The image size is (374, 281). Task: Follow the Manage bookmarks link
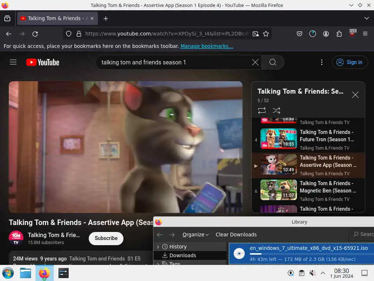click(207, 46)
